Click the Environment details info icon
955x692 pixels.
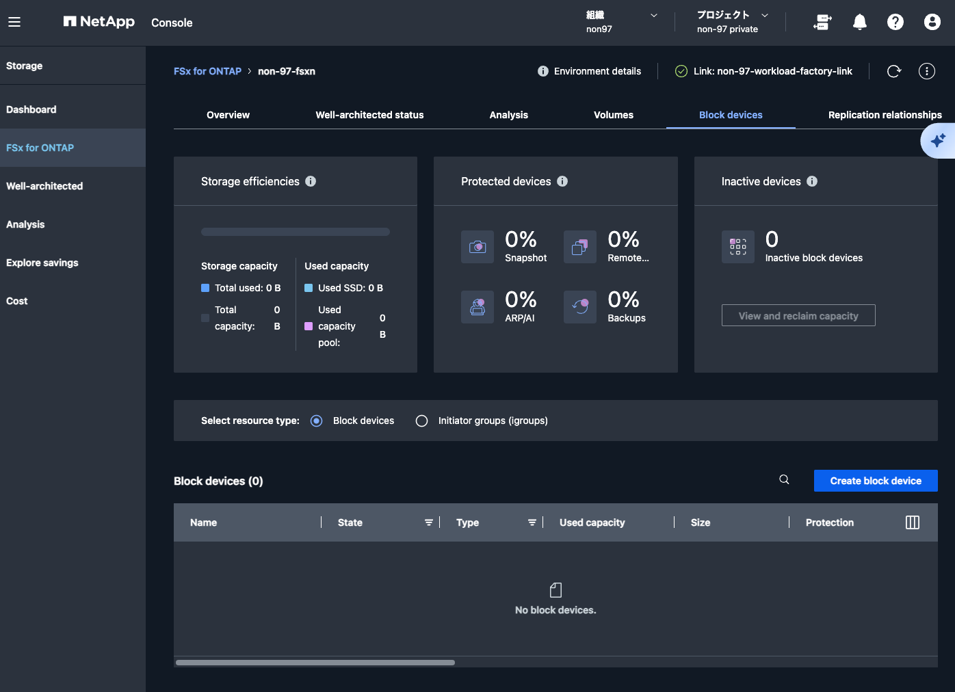[543, 71]
